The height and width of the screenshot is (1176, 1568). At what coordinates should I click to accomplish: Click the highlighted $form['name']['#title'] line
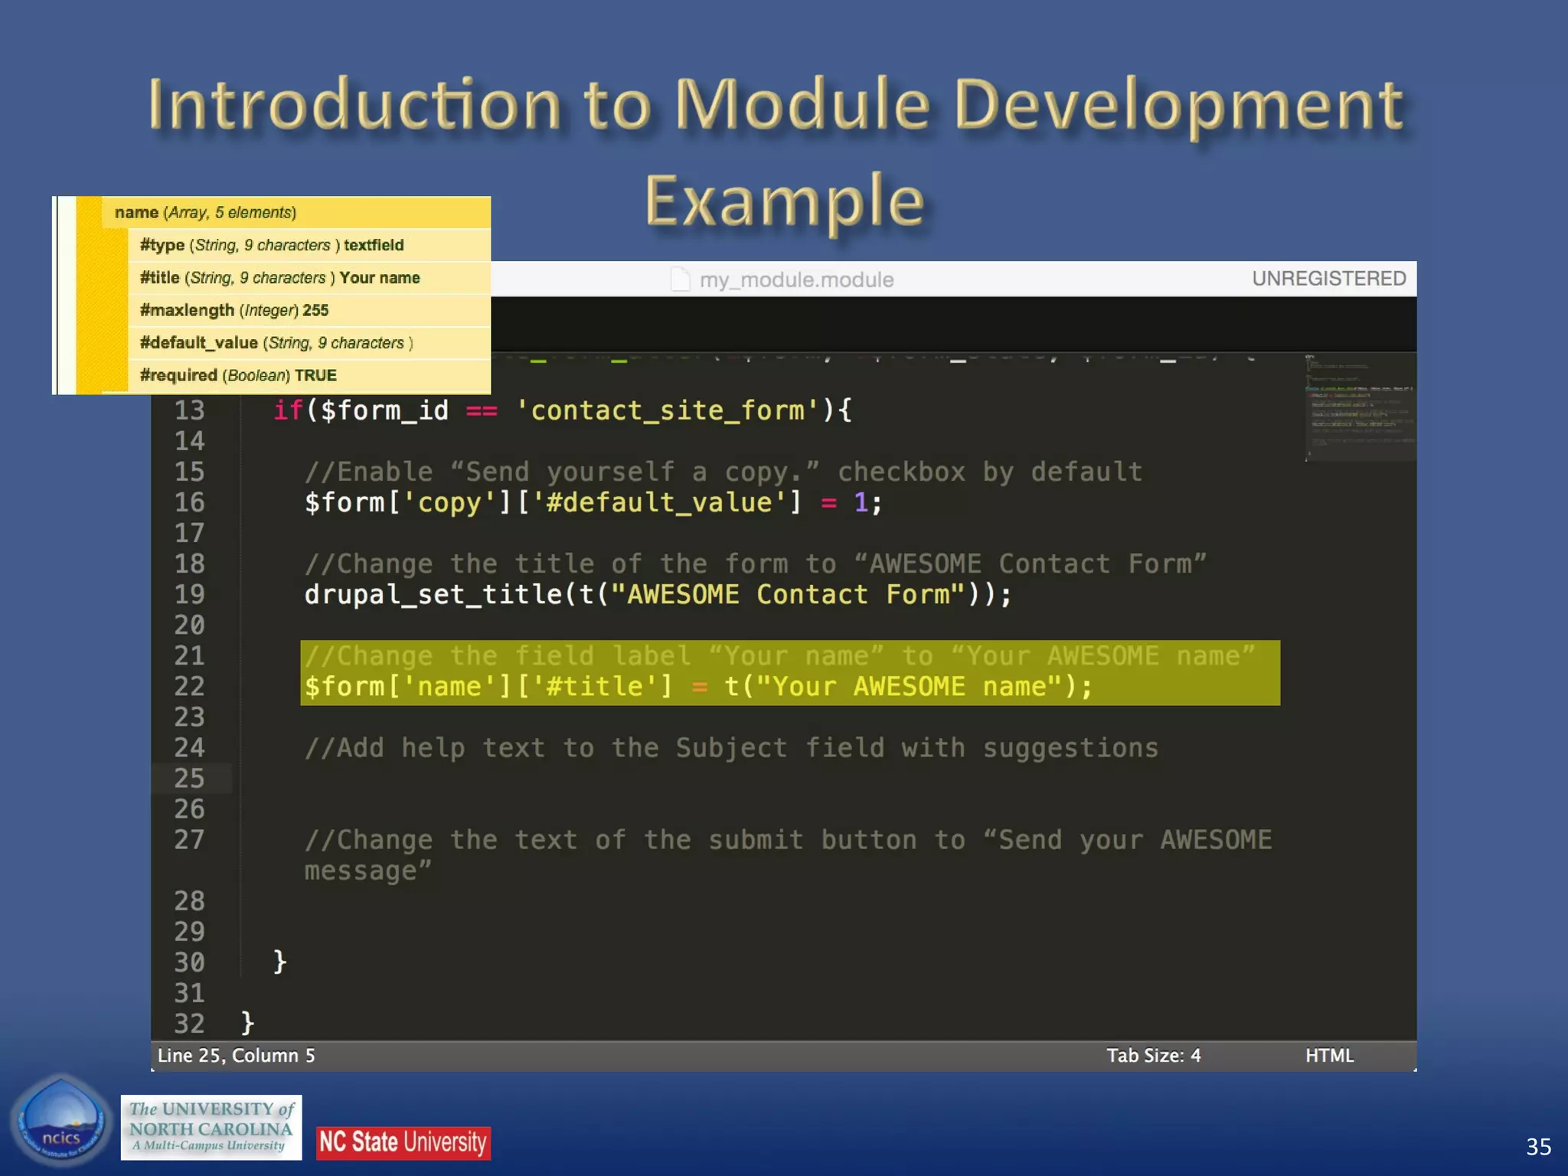tap(697, 687)
